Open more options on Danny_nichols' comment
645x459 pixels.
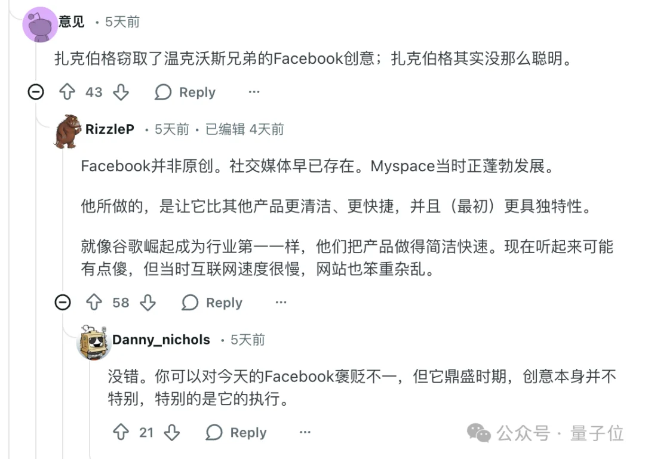pos(305,432)
